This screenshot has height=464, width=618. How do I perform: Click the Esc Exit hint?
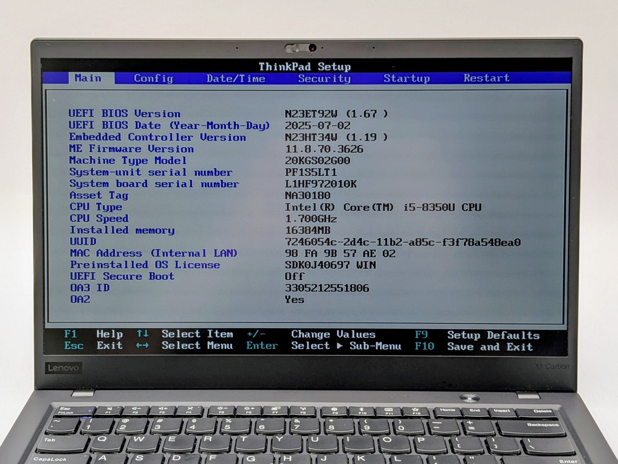tap(93, 345)
